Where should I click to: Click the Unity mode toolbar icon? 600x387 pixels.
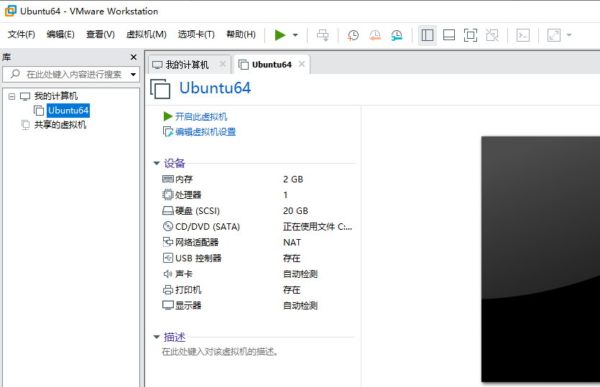click(492, 35)
